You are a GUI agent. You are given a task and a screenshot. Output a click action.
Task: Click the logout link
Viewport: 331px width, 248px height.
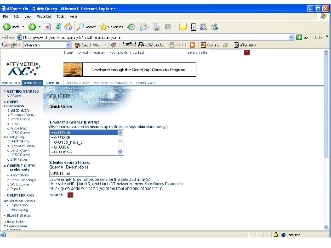coord(83,52)
